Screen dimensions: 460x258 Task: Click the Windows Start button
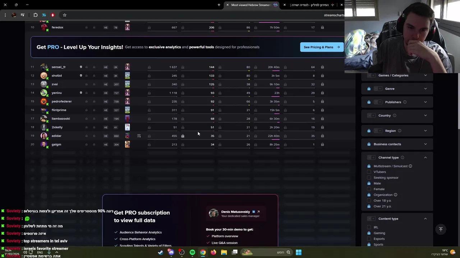click(299, 252)
